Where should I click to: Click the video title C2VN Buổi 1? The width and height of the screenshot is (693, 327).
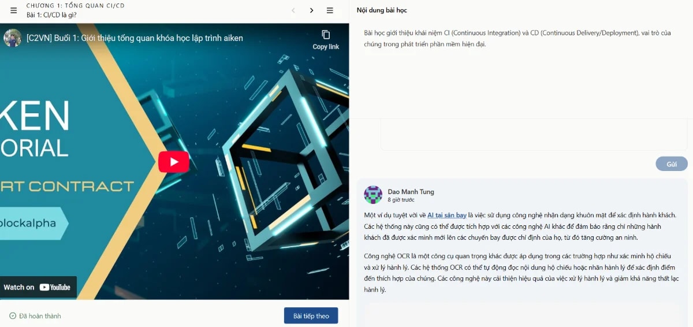click(135, 38)
